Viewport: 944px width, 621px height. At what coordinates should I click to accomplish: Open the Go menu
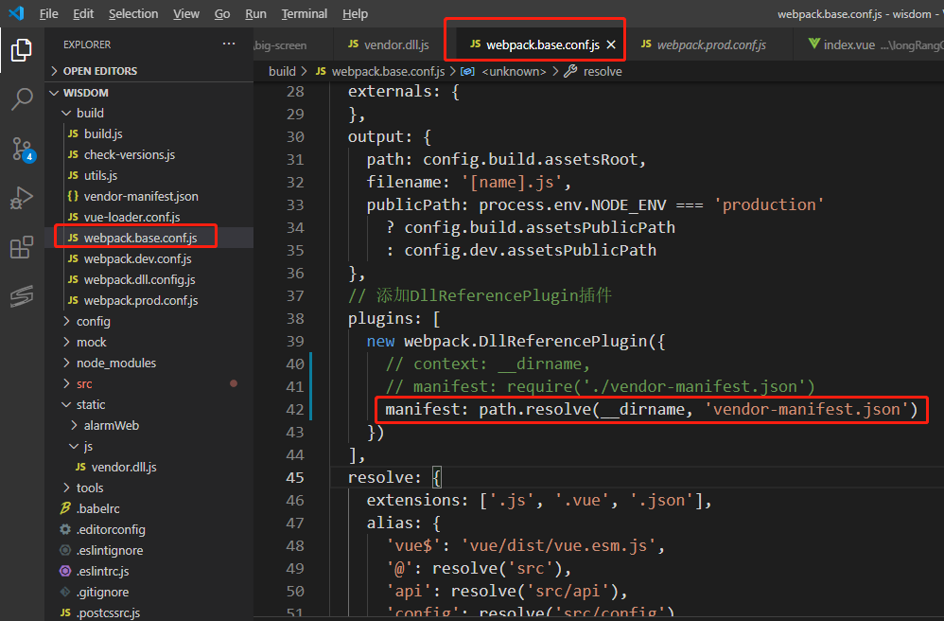222,13
